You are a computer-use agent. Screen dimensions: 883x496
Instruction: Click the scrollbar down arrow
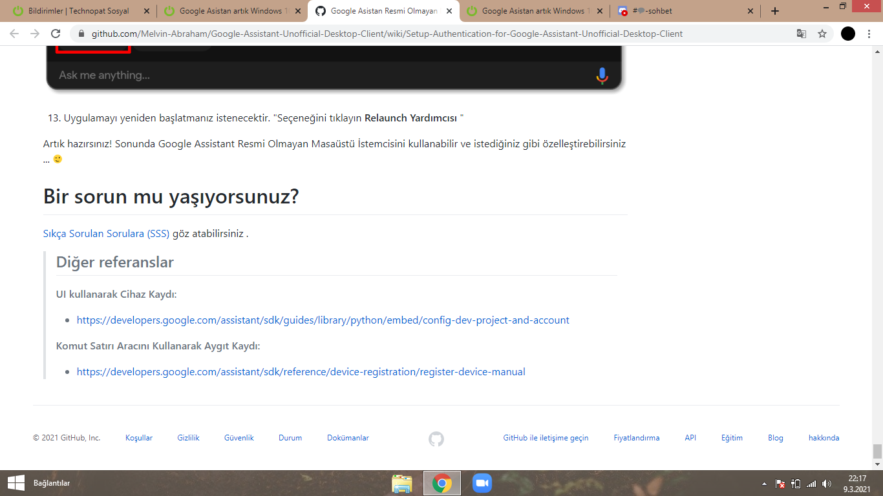(x=877, y=465)
